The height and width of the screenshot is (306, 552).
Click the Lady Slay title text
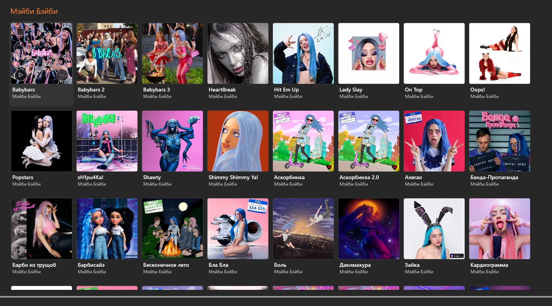point(351,90)
